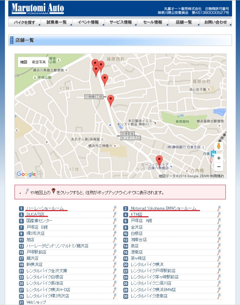Click the 横浜市立神橋小 label on map

[x=100, y=146]
